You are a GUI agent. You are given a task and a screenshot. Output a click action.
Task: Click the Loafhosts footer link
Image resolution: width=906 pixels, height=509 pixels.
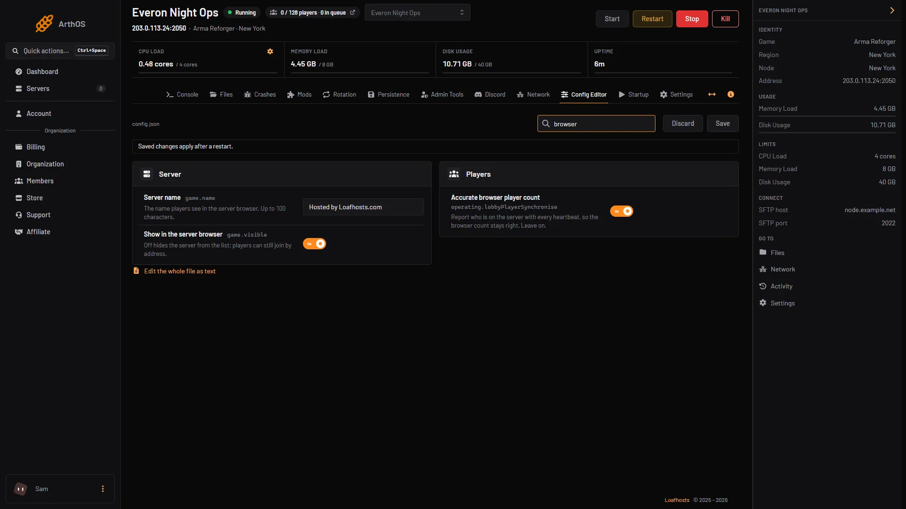[677, 500]
